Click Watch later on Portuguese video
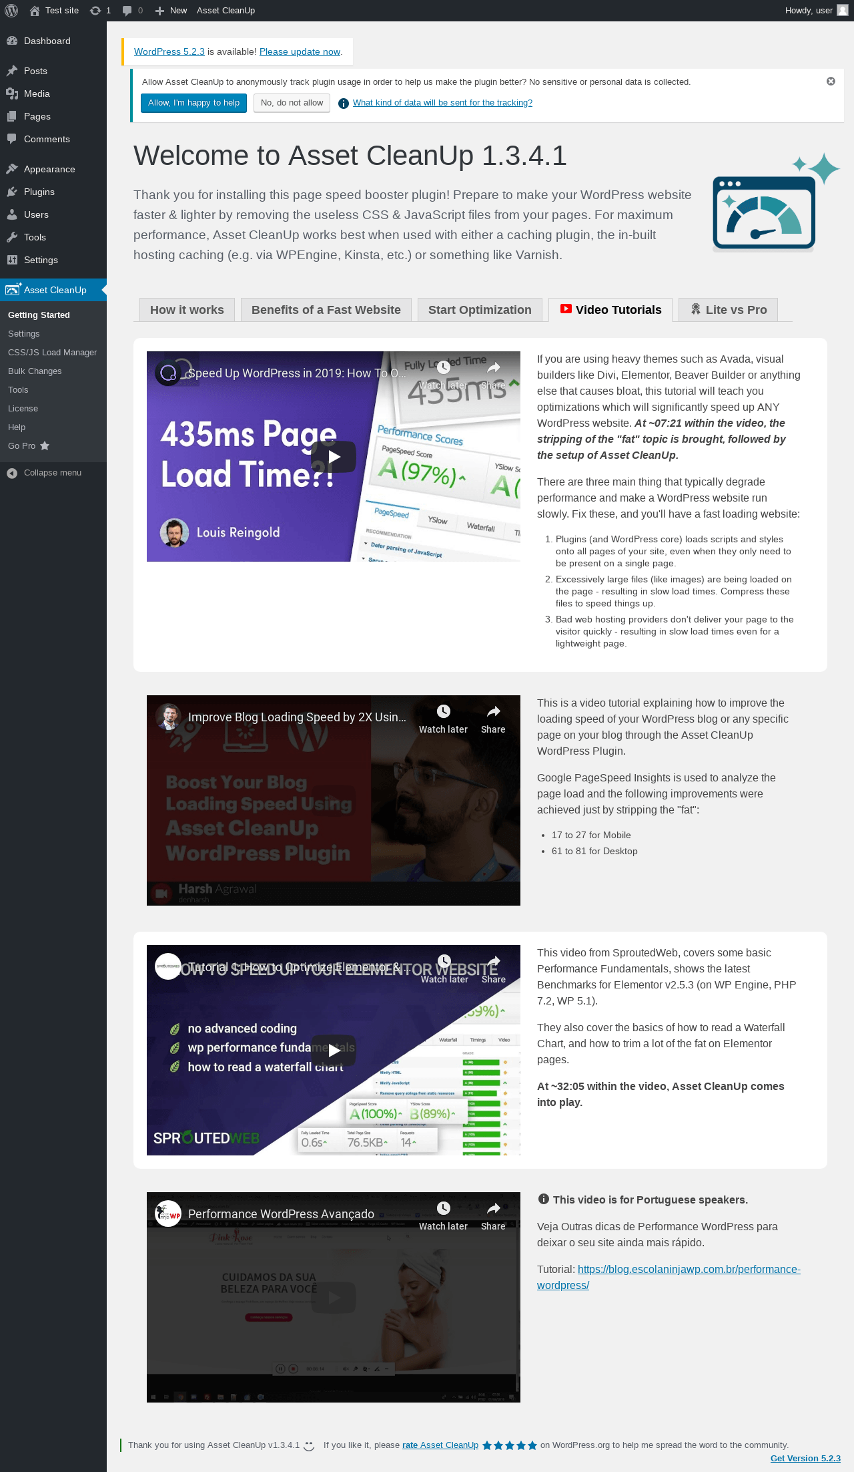This screenshot has height=1472, width=854. [443, 1216]
